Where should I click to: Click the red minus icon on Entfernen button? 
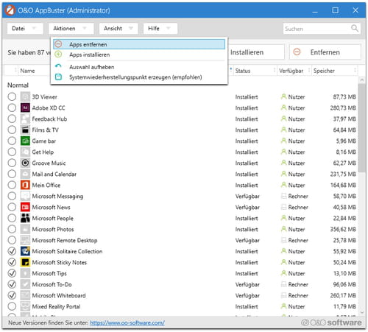point(297,52)
